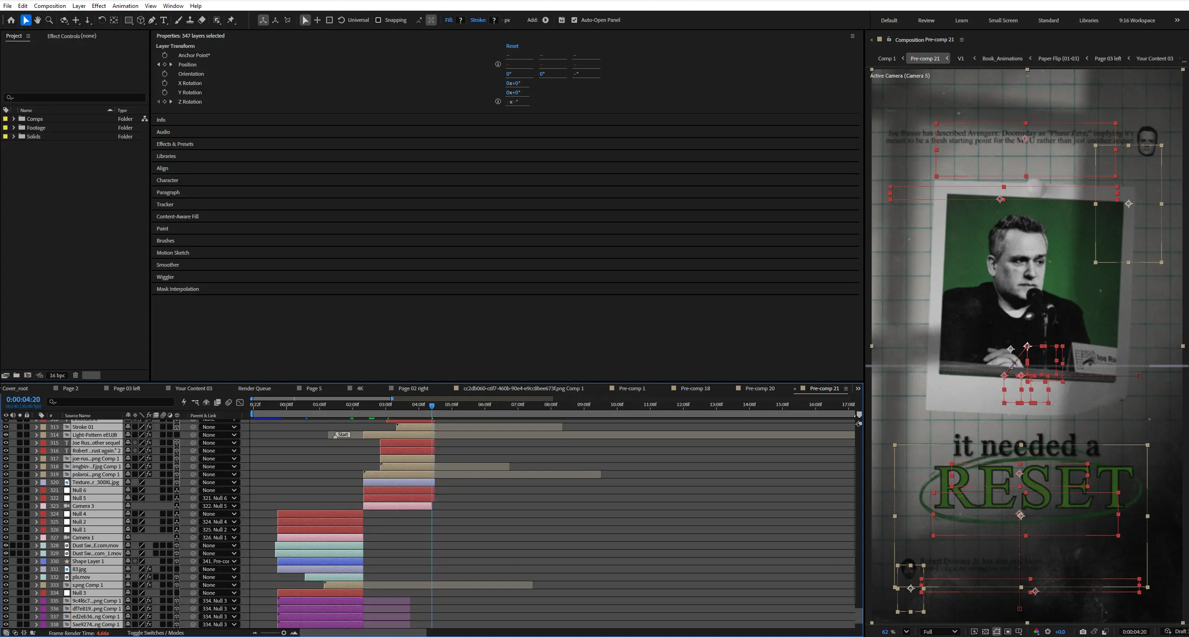Toggle the Auto-Open Panel checkbox

pyautogui.click(x=574, y=20)
